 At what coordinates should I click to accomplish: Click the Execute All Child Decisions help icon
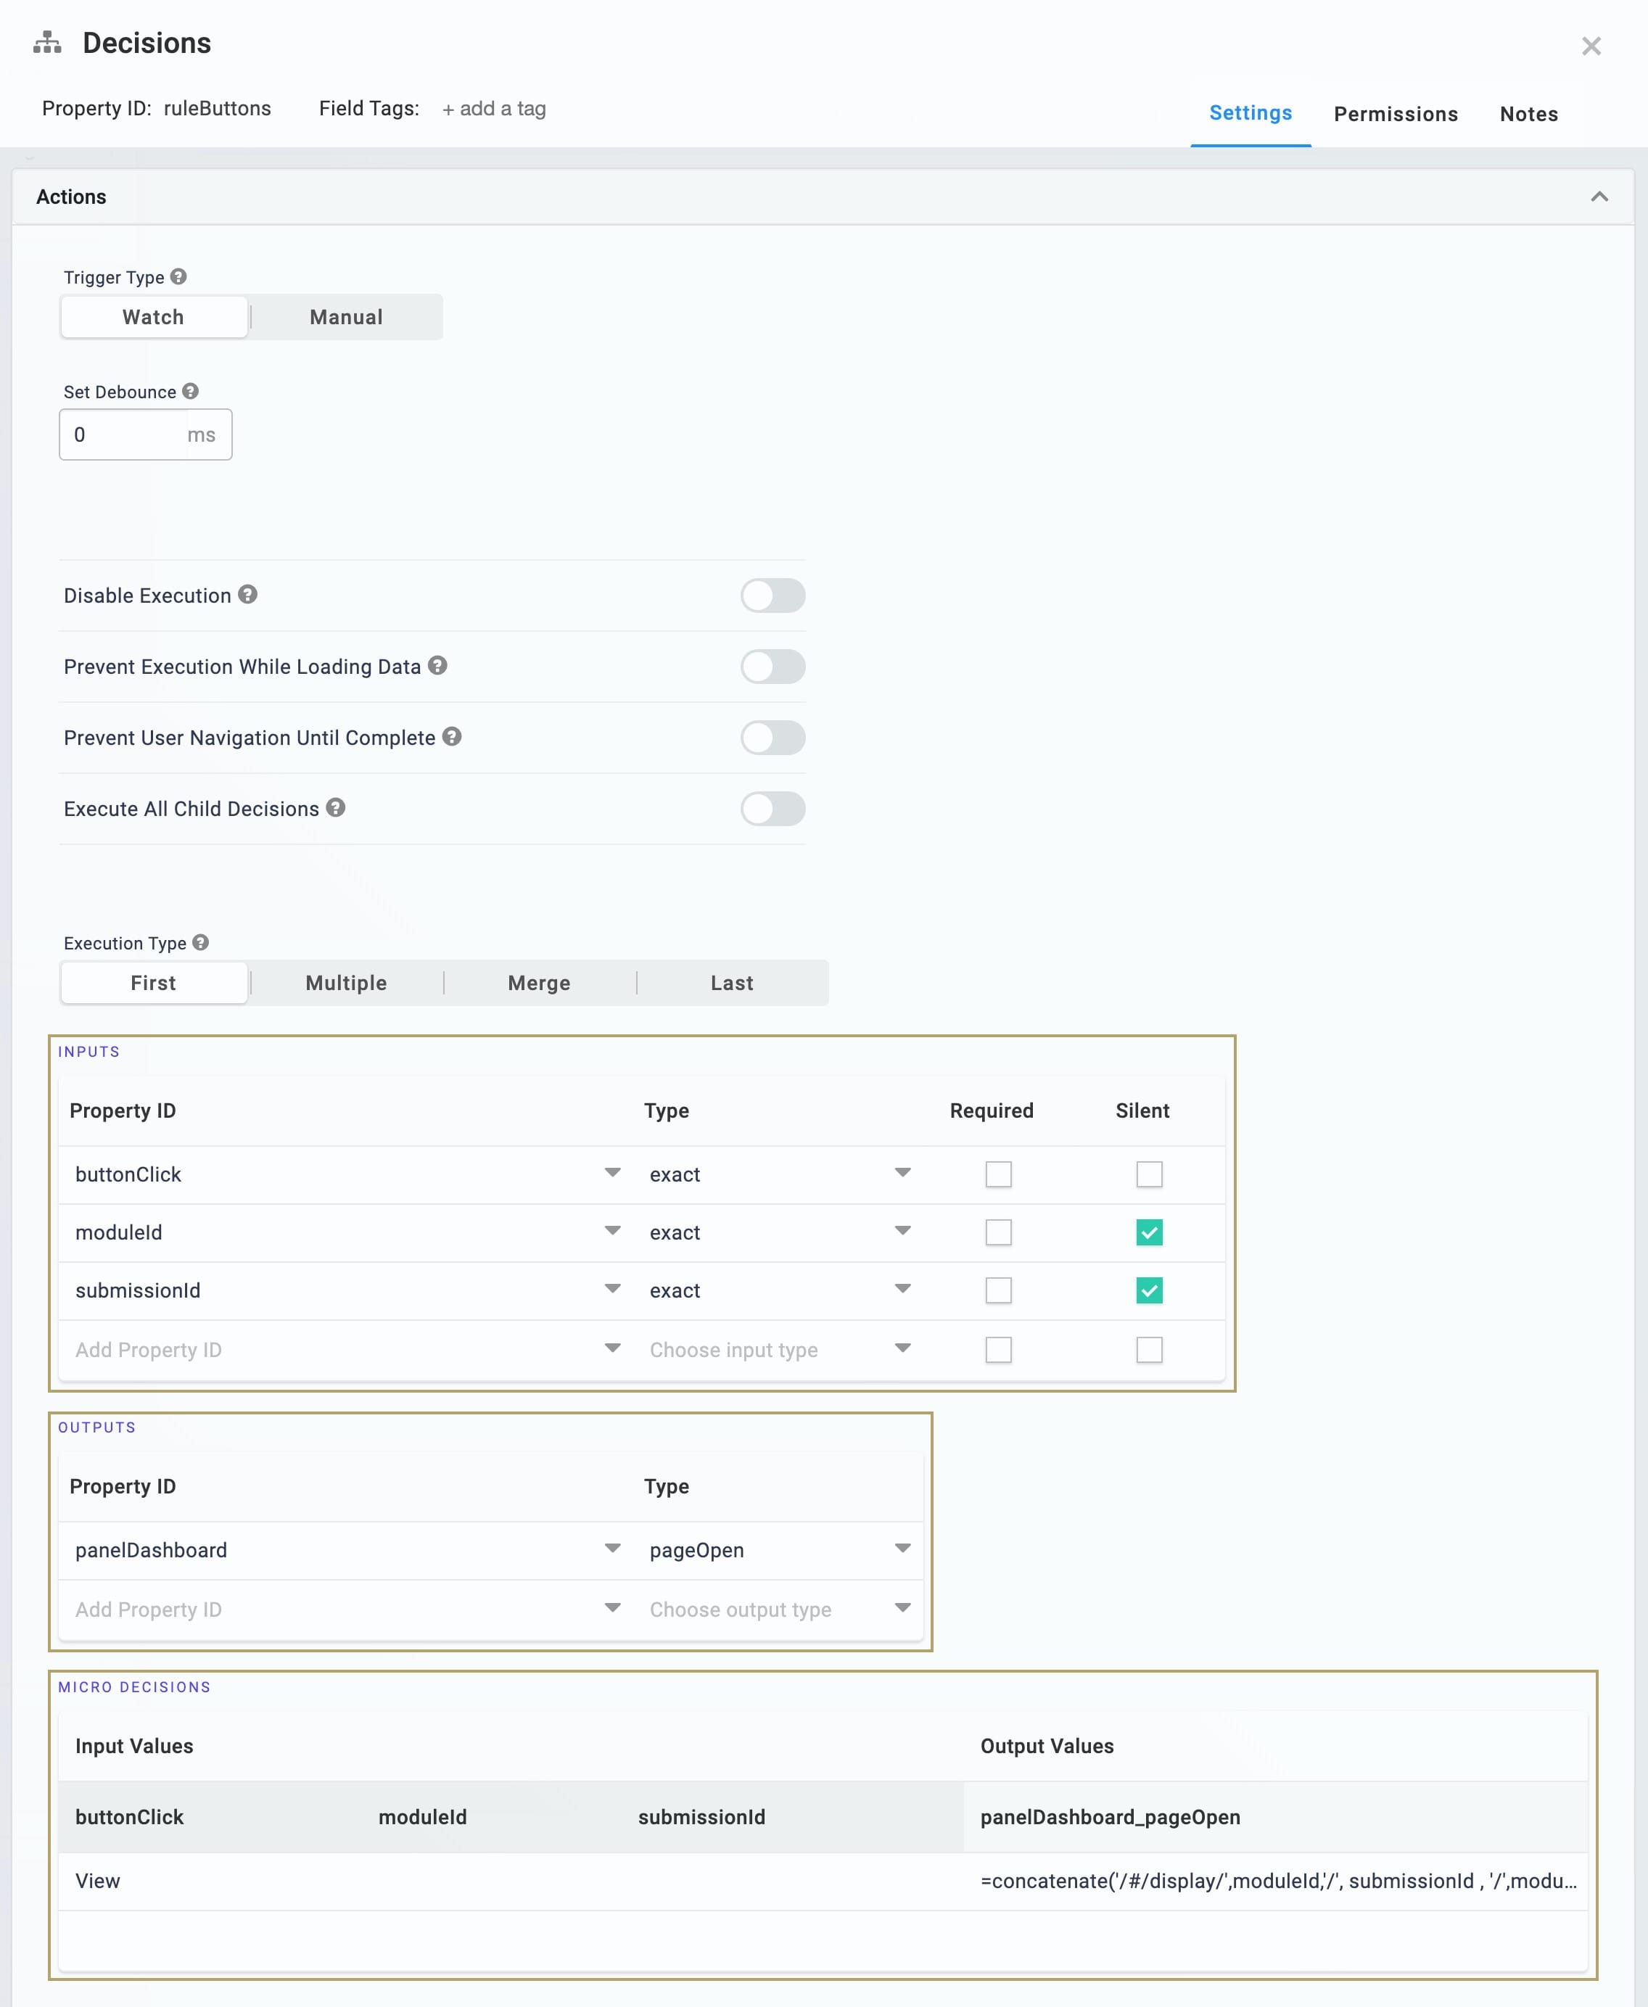(x=336, y=808)
